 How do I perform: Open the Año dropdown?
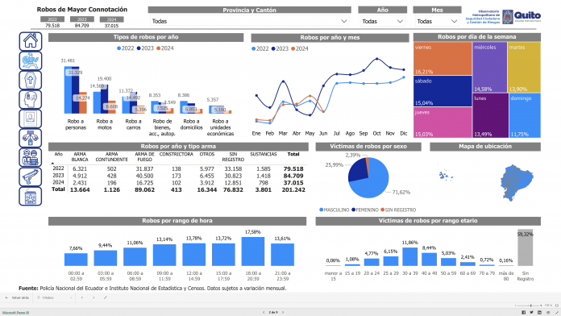coord(382,21)
